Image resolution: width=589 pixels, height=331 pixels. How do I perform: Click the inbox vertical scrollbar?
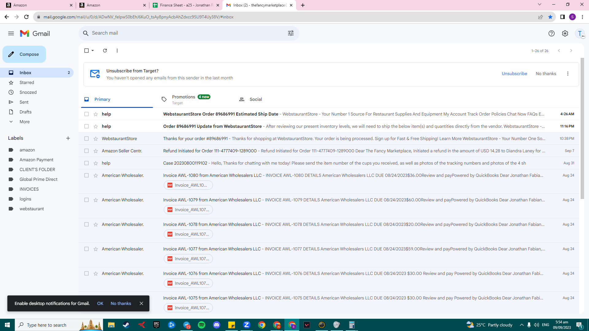[x=582, y=128]
